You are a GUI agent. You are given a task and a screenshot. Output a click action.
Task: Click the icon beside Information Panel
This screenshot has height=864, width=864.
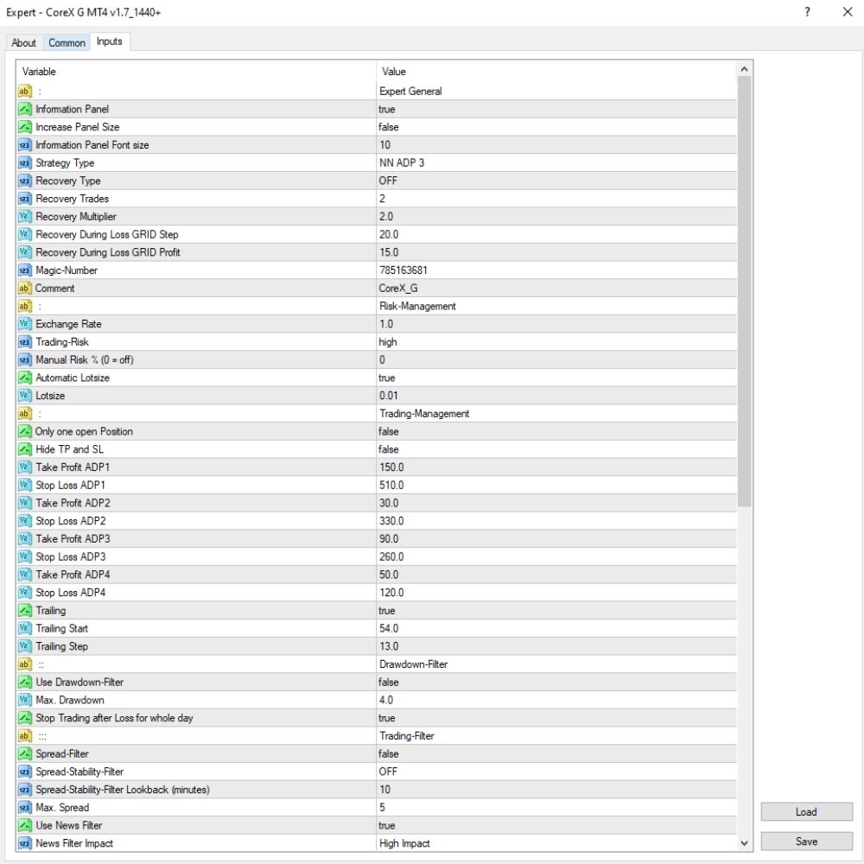click(25, 109)
